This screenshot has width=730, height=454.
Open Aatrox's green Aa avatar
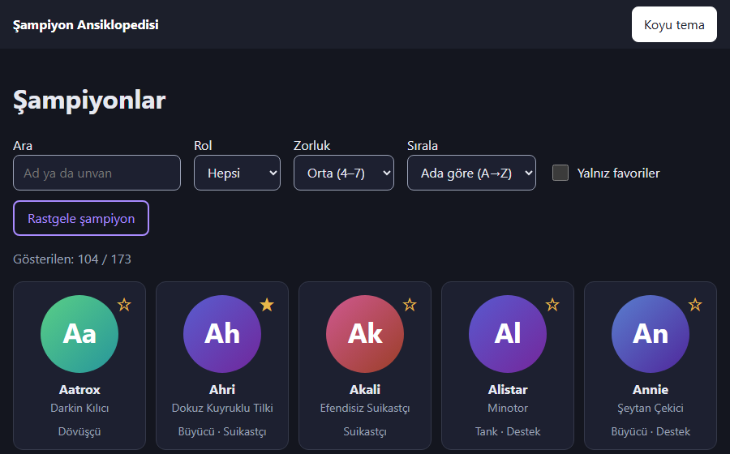tap(79, 334)
